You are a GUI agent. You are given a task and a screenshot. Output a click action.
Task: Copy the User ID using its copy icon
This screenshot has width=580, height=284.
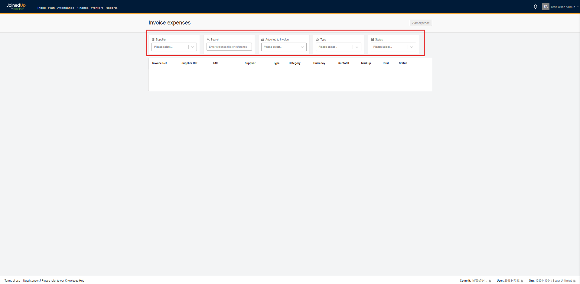(522, 281)
